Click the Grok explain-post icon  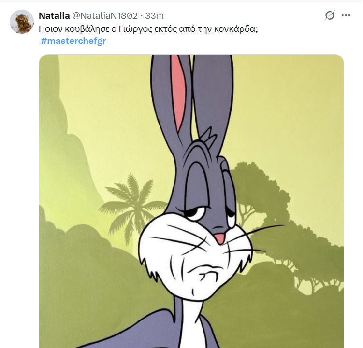point(330,15)
